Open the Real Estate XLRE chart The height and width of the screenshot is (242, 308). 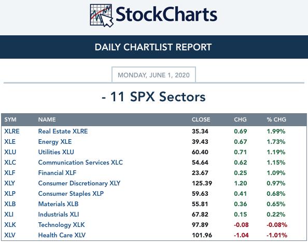63,131
